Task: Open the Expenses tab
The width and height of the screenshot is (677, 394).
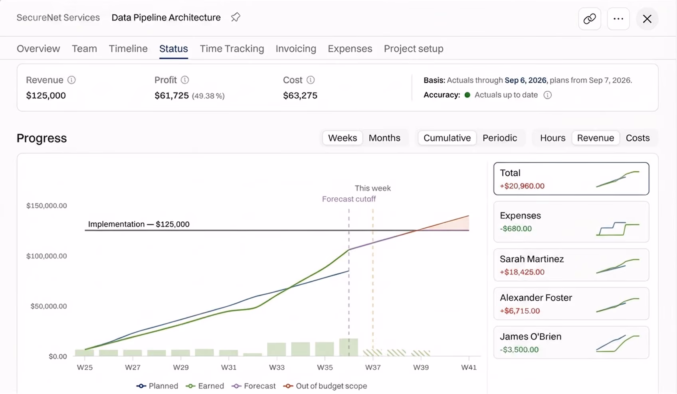Action: [x=350, y=49]
